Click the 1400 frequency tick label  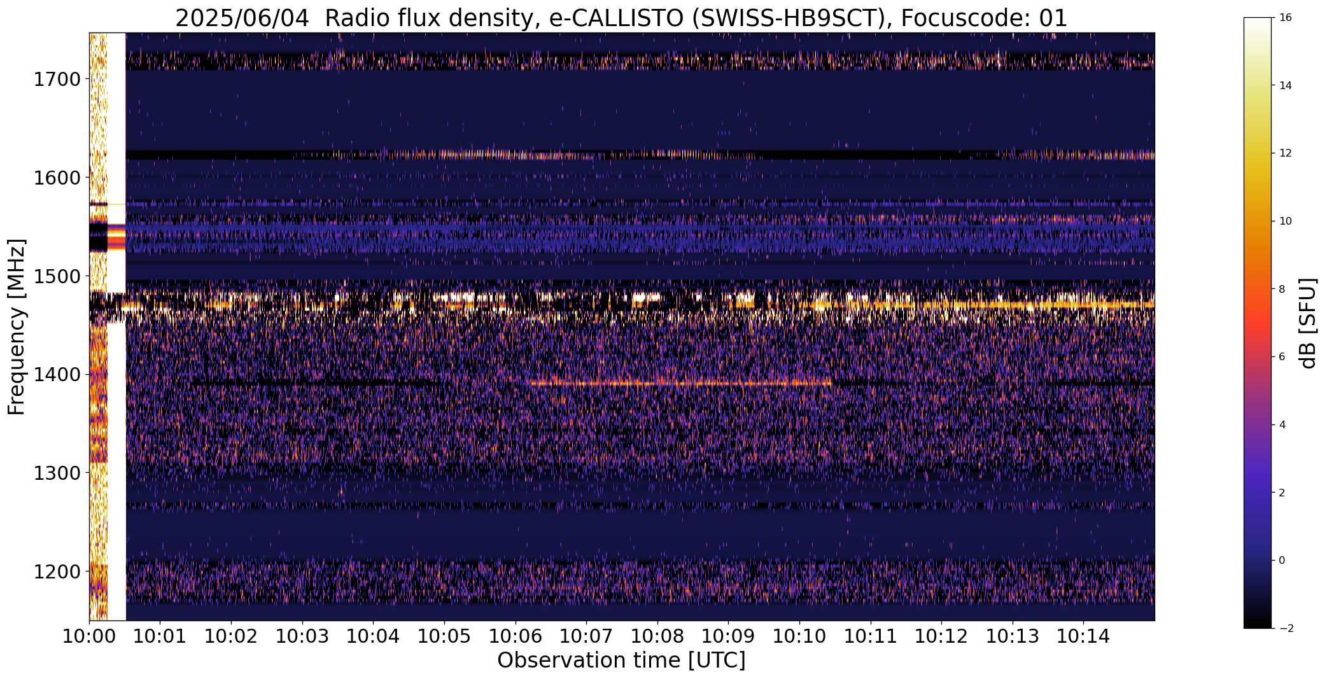(57, 374)
